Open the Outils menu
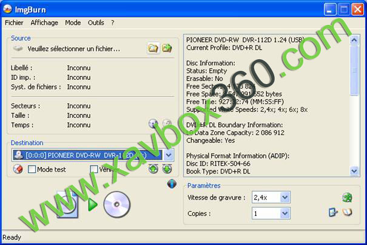Screen dimensions: 367x245 pos(96,22)
